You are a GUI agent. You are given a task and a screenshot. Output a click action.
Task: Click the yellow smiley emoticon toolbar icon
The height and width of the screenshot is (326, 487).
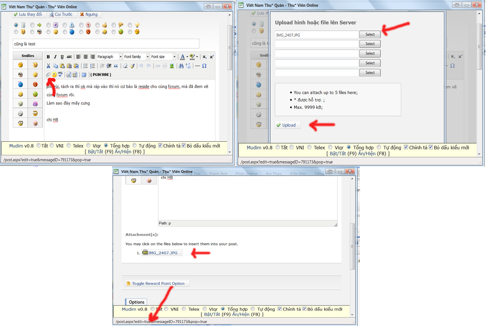click(54, 75)
